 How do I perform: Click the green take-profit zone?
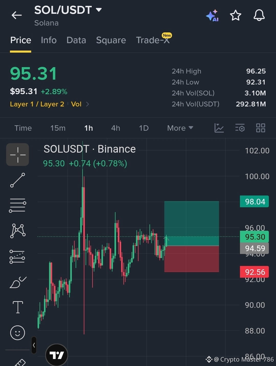(192, 224)
